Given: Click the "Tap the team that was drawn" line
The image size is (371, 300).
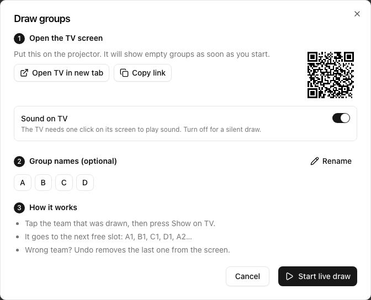Looking at the screenshot, I should [x=120, y=223].
